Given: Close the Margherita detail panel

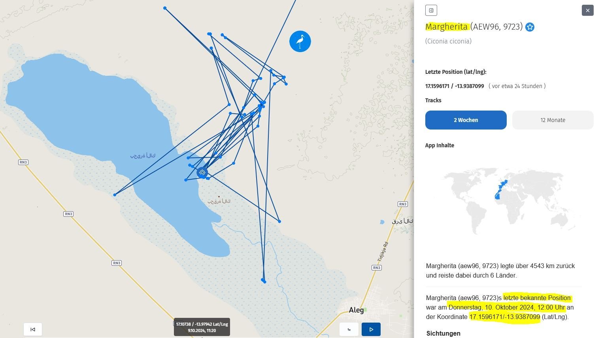Looking at the screenshot, I should click(587, 11).
